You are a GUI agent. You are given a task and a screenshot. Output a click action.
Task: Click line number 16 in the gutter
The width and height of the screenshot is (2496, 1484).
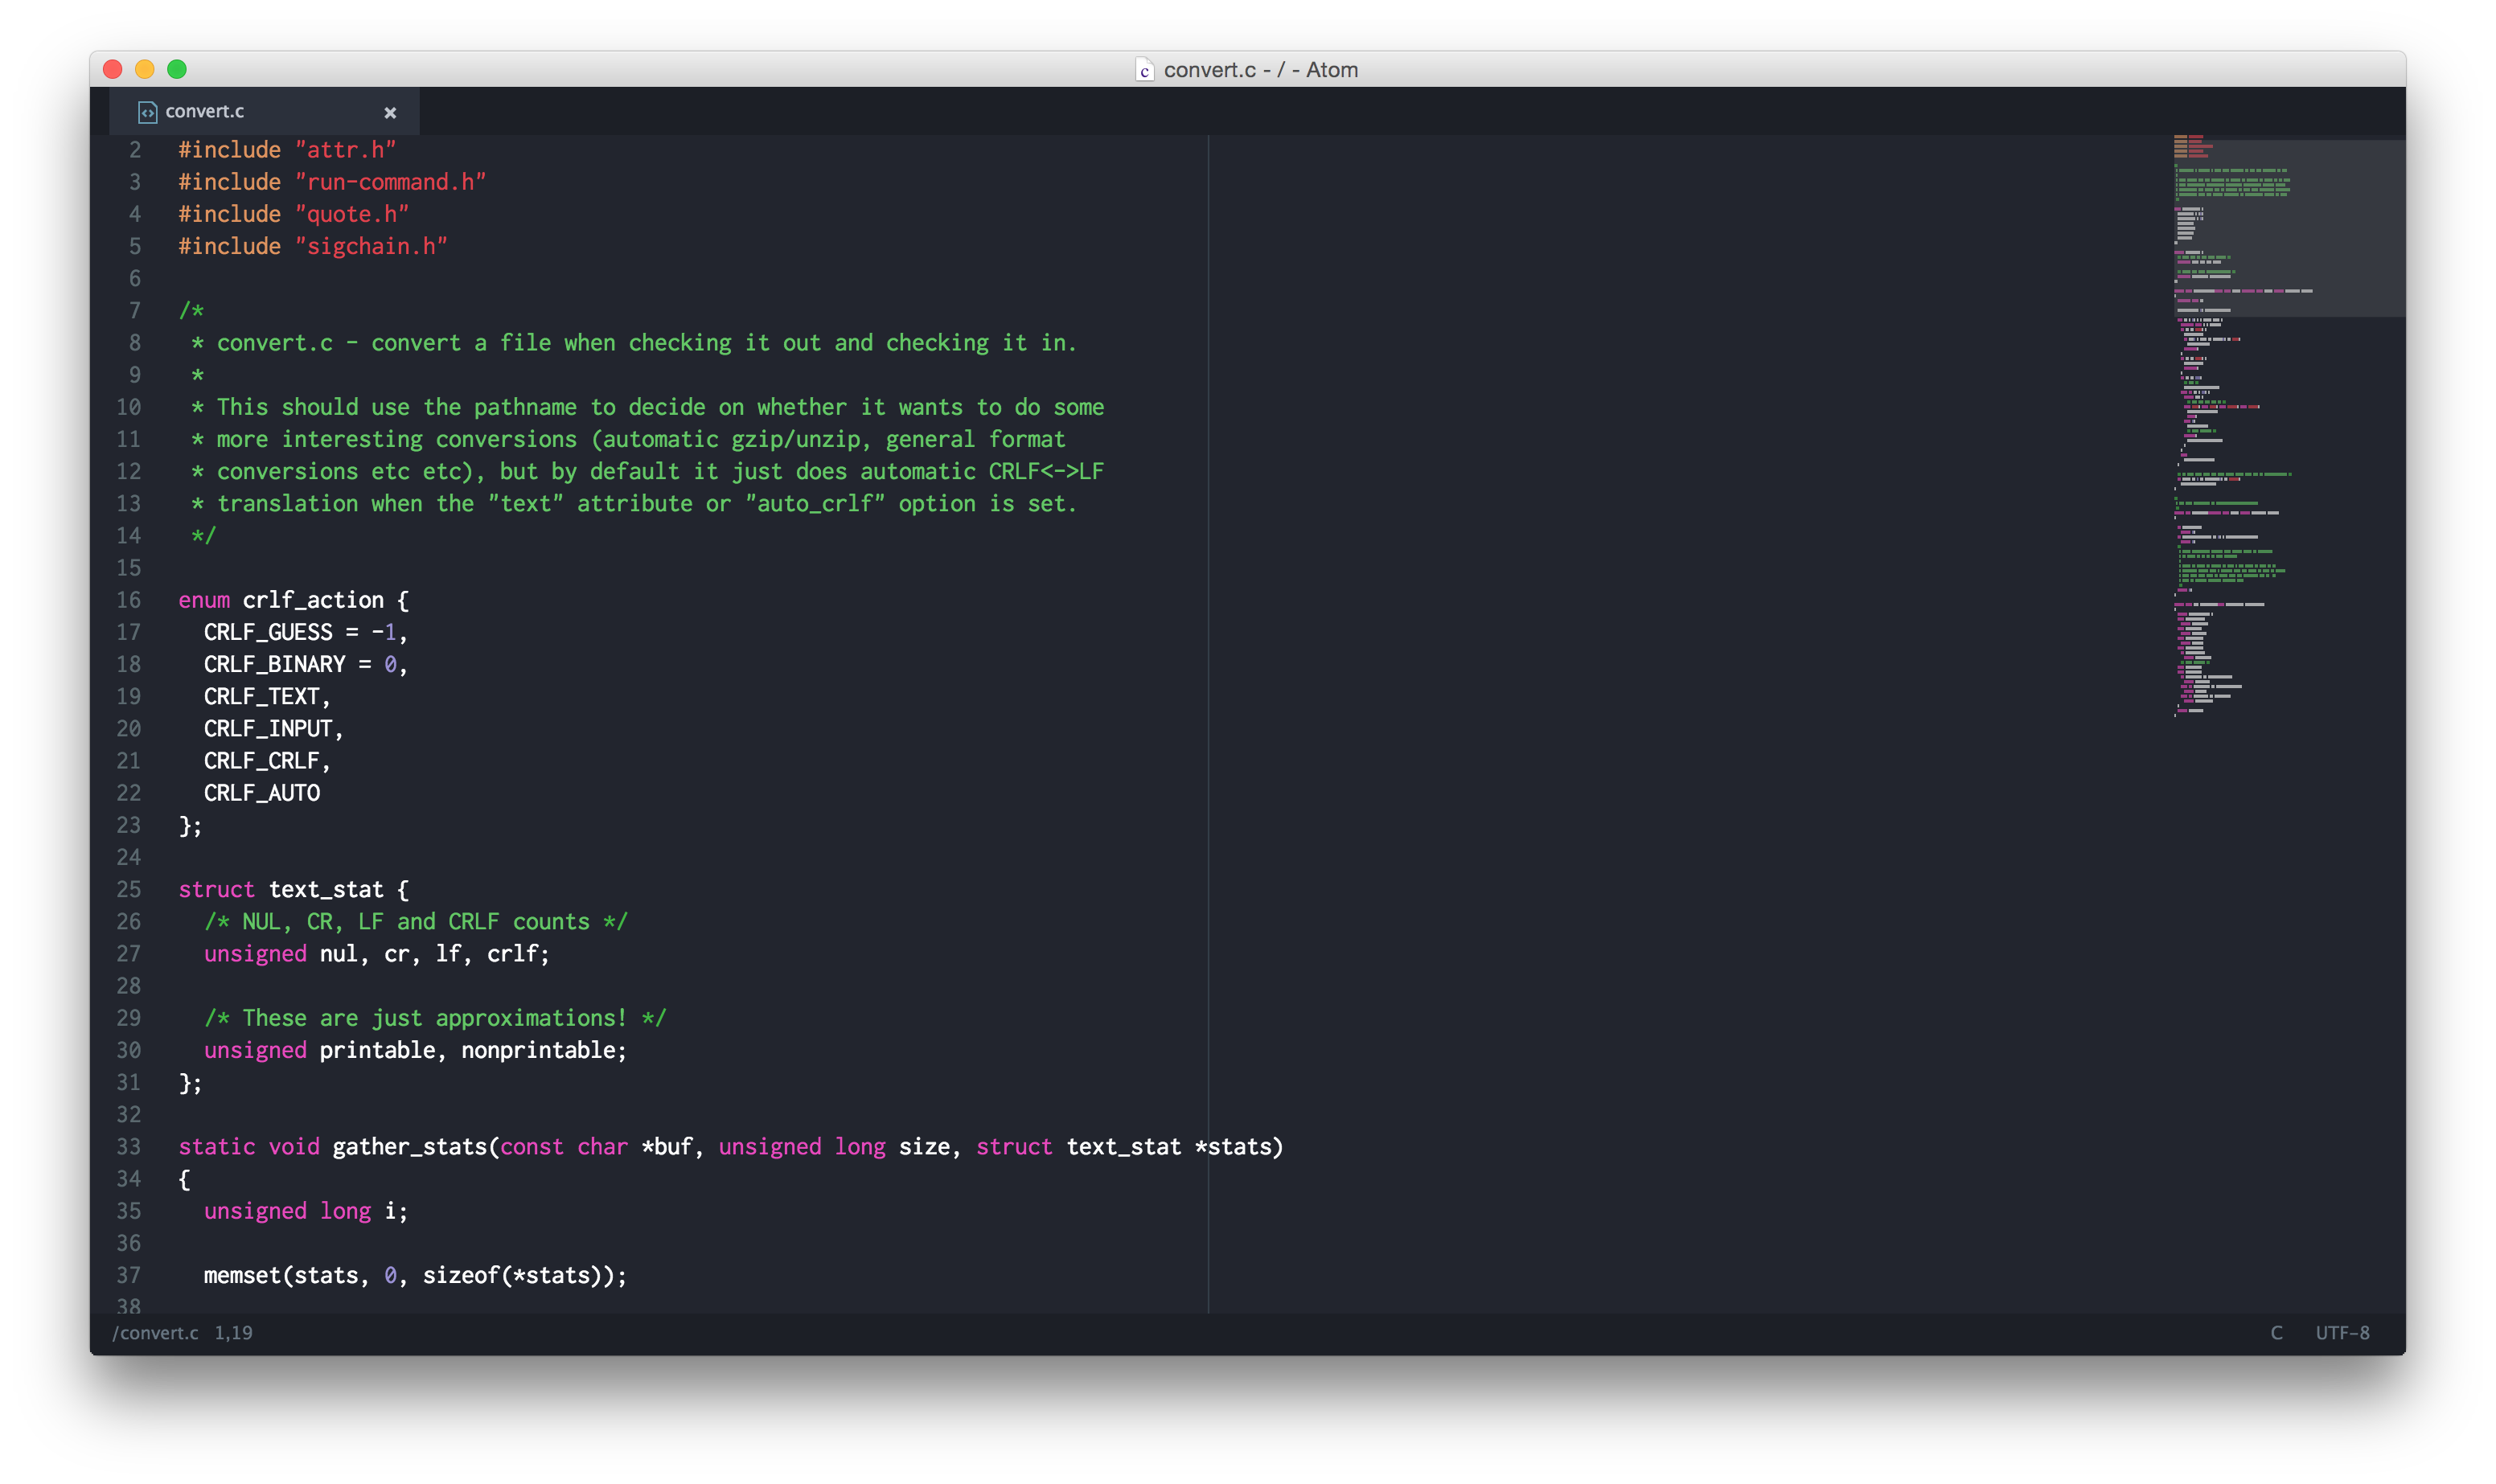coord(128,600)
